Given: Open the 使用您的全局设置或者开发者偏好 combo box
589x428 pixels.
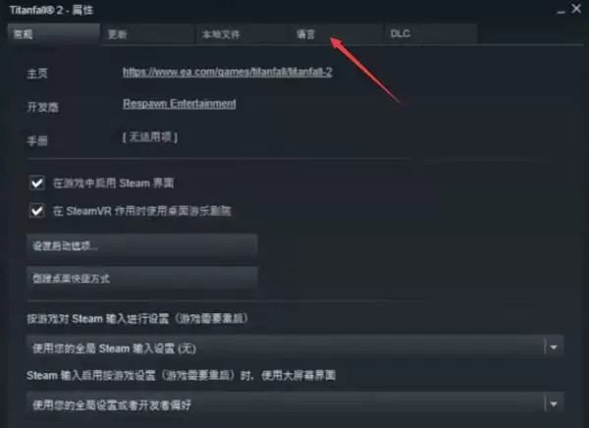Looking at the screenshot, I should (x=294, y=404).
